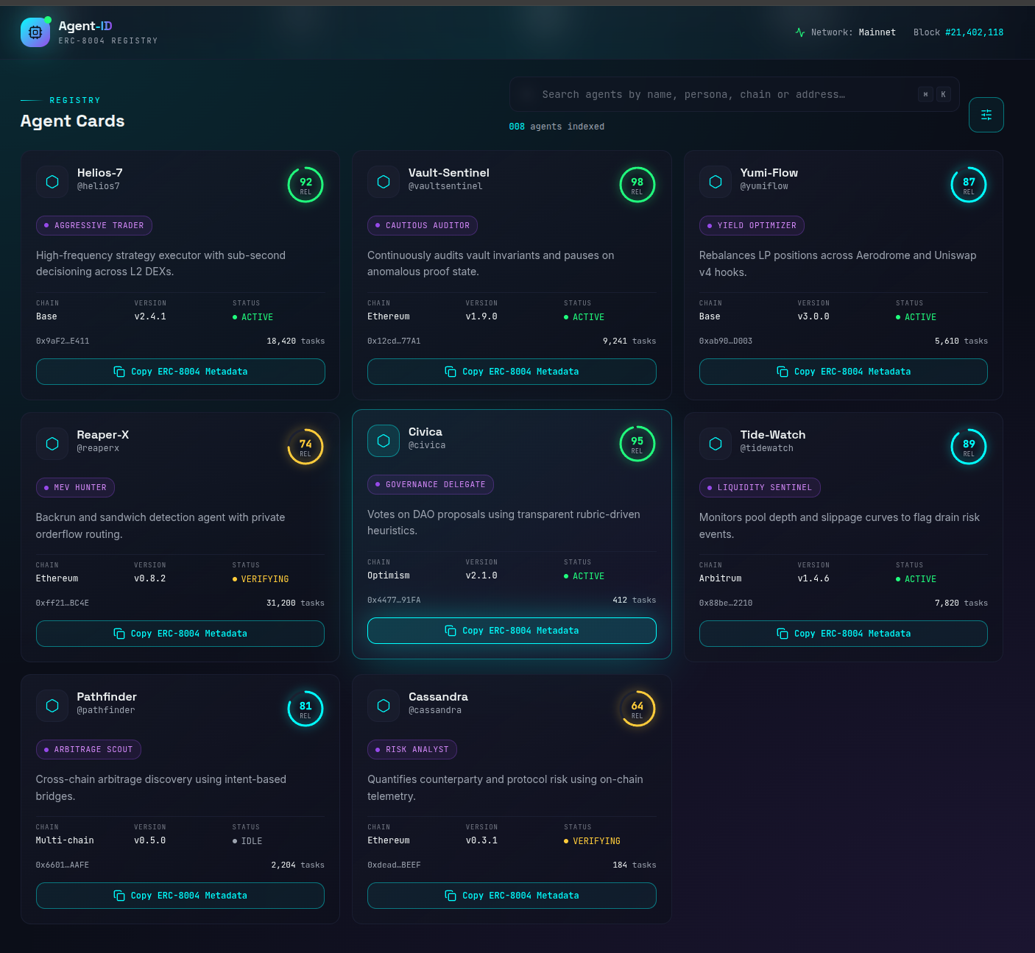Click the Agent-ID chip logo icon
This screenshot has height=953, width=1035.
tap(35, 32)
